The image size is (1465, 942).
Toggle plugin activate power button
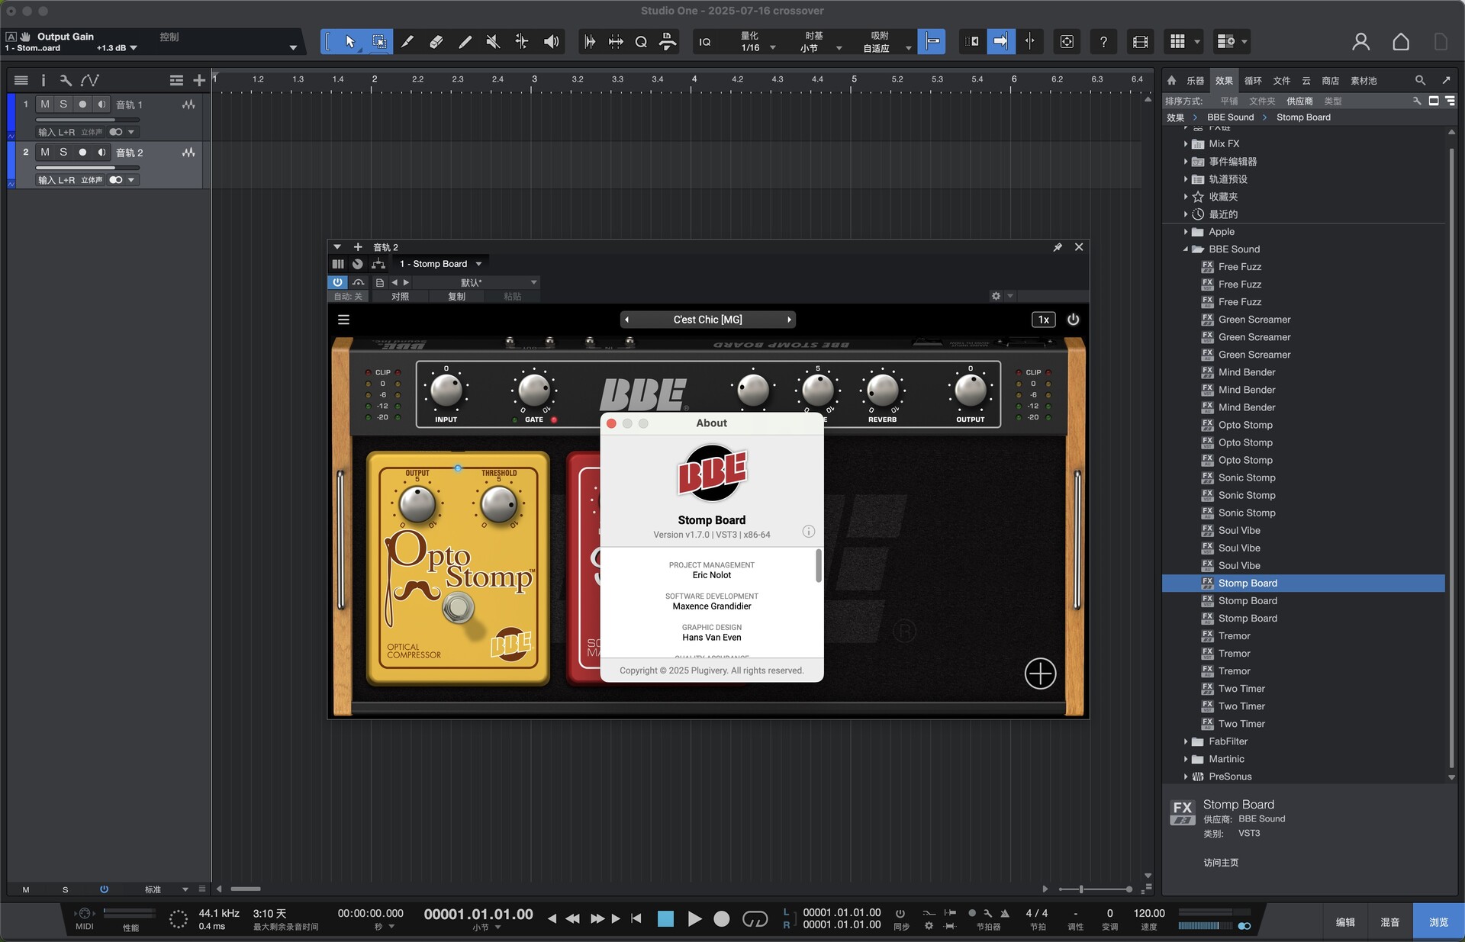pyautogui.click(x=337, y=282)
